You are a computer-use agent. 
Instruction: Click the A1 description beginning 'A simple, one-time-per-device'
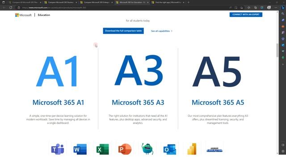[x=58, y=120]
